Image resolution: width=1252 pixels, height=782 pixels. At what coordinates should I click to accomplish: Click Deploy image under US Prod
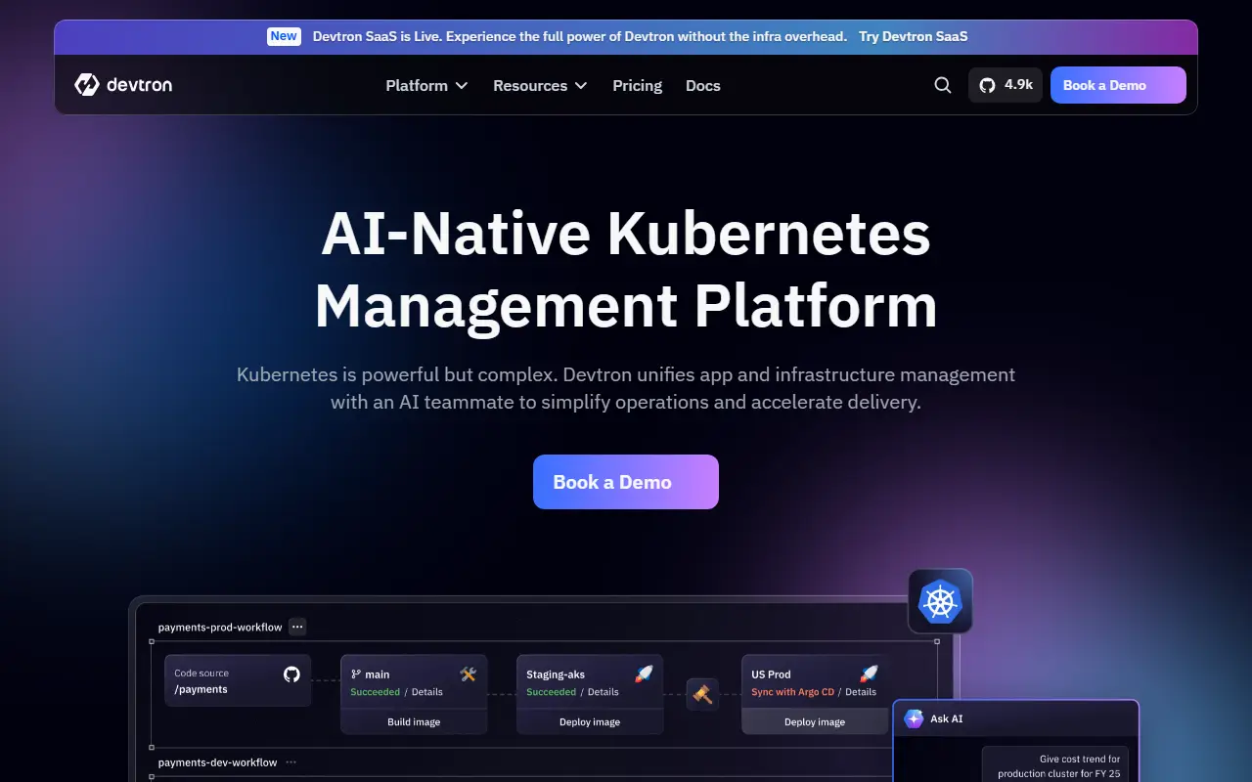pos(815,722)
